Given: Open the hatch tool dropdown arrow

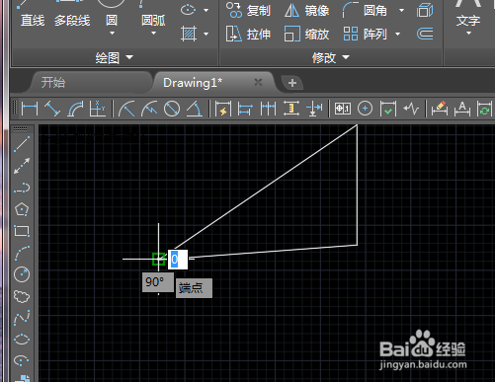Looking at the screenshot, I should [206, 34].
